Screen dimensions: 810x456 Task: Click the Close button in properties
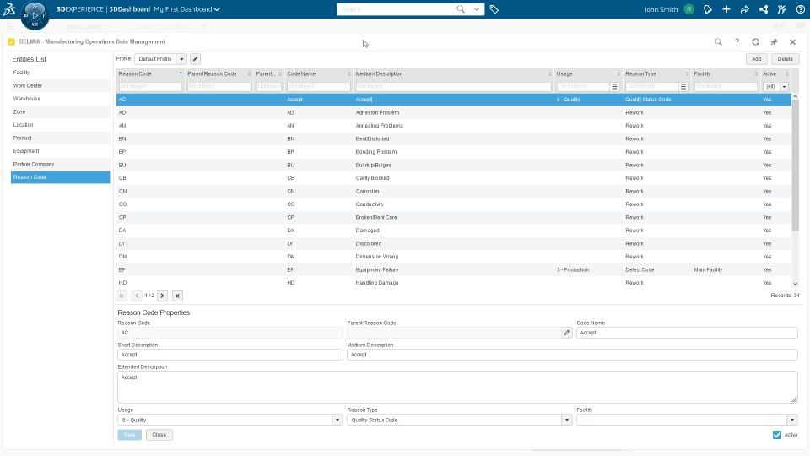[159, 435]
